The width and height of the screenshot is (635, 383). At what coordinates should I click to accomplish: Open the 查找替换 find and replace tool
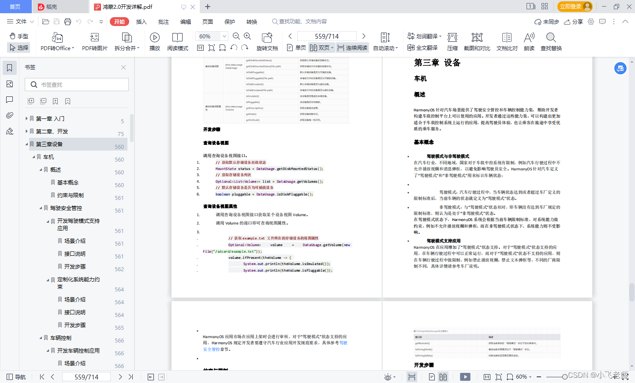coord(551,42)
